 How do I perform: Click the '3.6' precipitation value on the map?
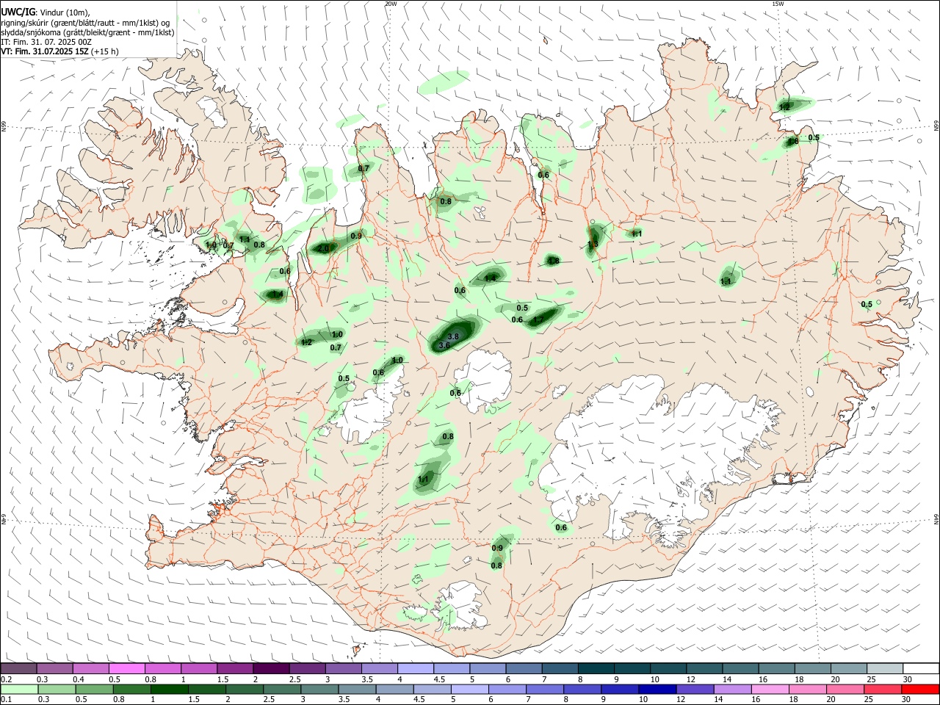[444, 345]
